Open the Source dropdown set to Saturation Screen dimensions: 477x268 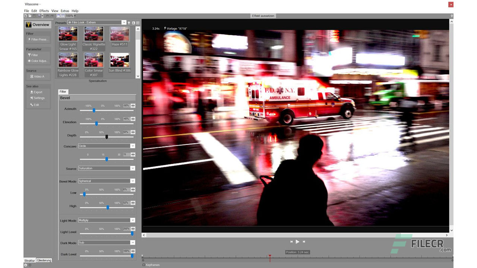click(x=107, y=169)
